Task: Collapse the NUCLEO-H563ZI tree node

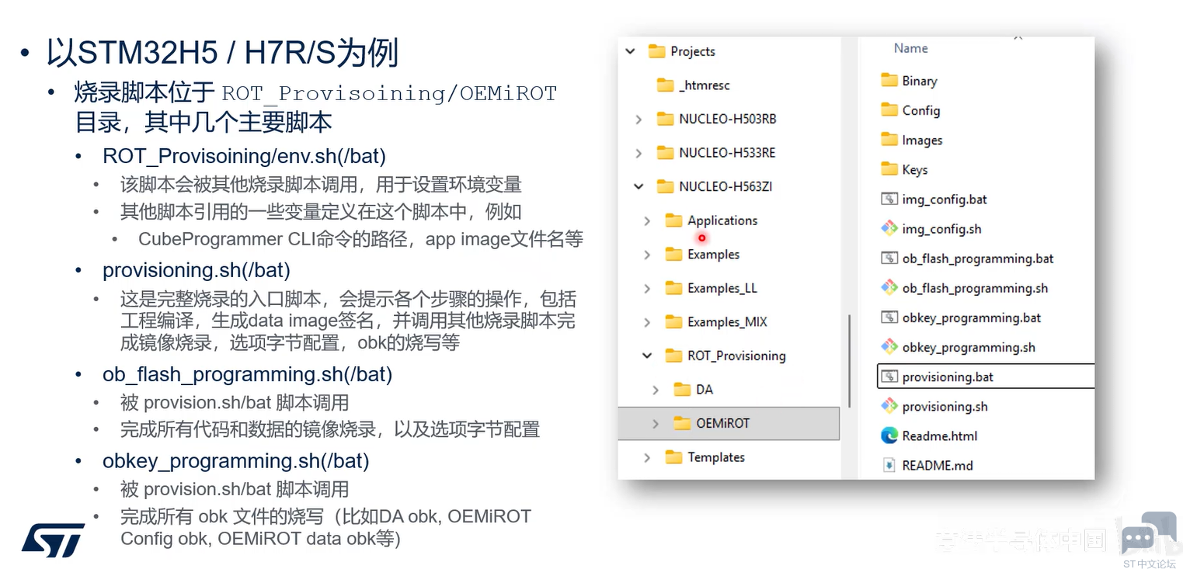Action: point(638,186)
